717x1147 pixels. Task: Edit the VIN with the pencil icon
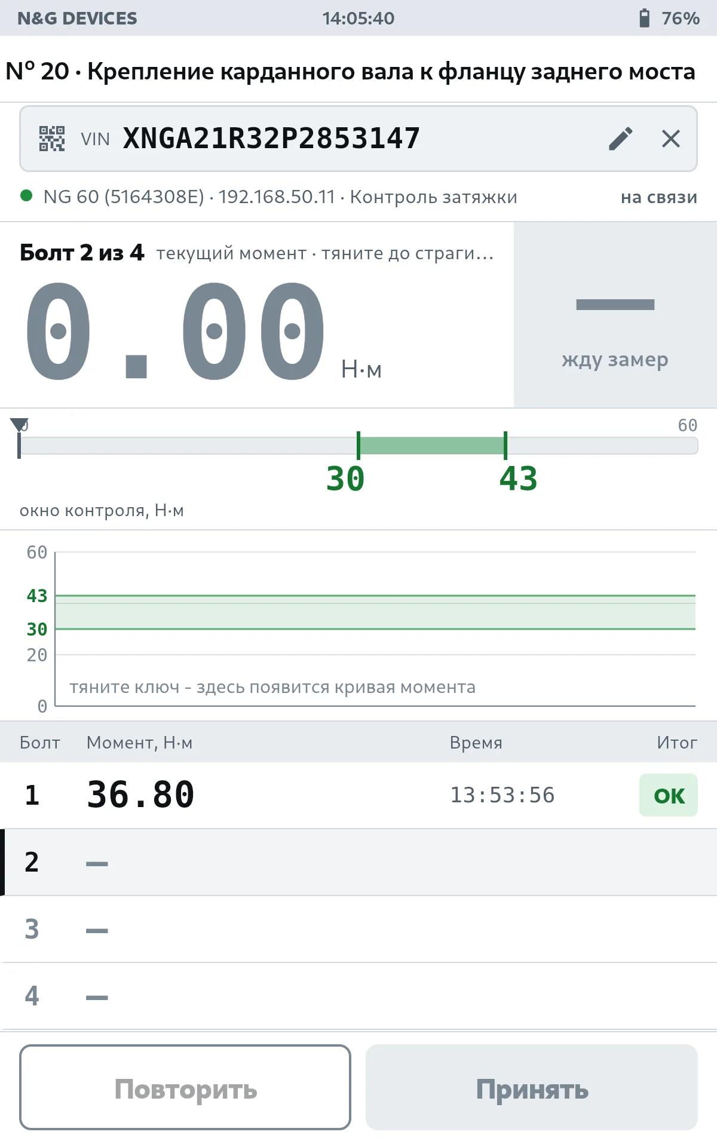[621, 139]
